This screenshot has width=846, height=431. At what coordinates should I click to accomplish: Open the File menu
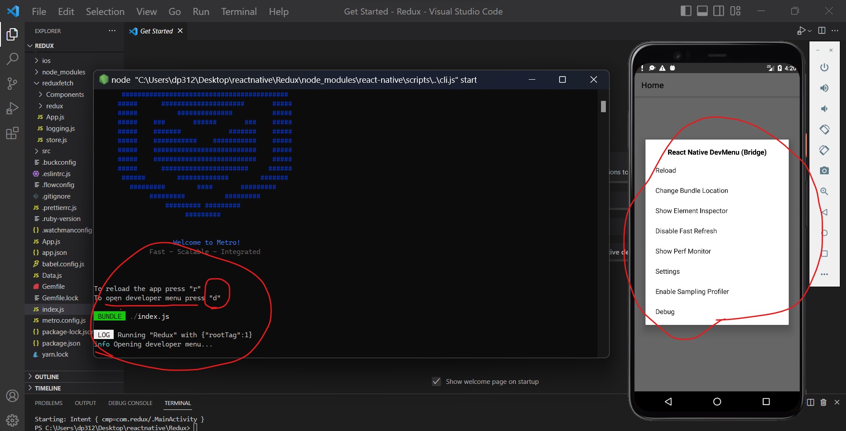pyautogui.click(x=39, y=11)
